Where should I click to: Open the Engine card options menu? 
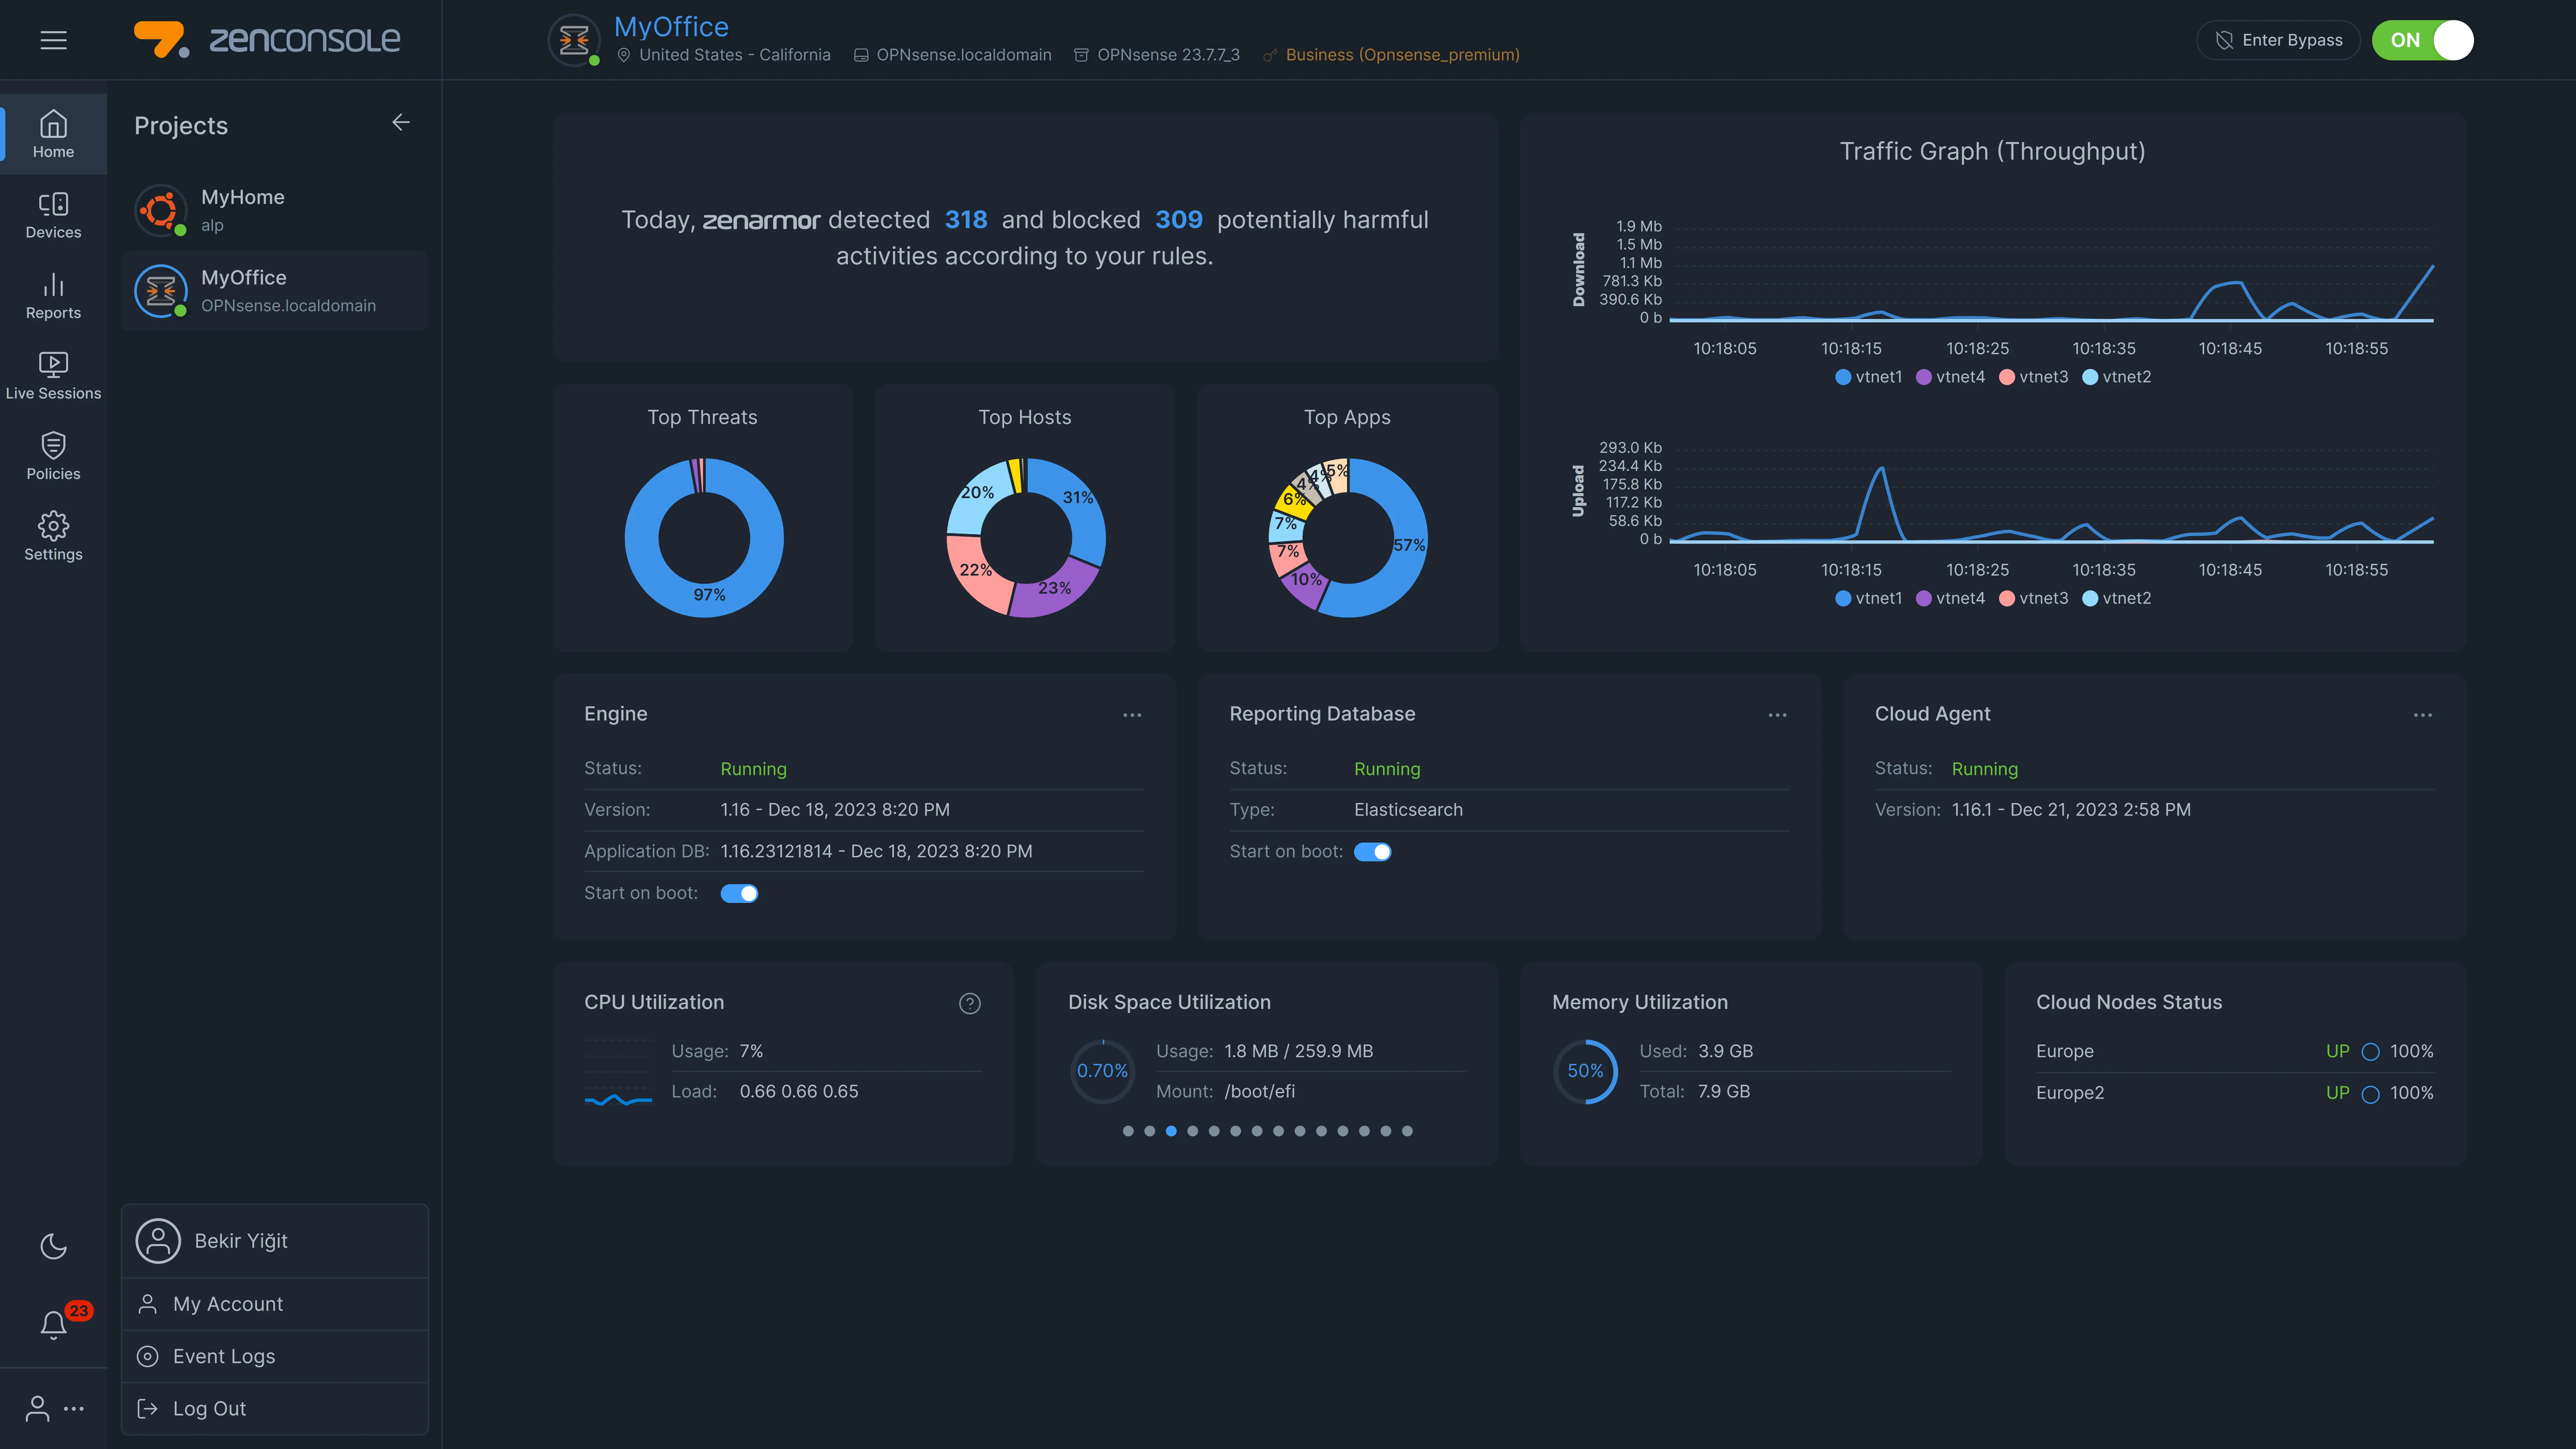pos(1132,714)
